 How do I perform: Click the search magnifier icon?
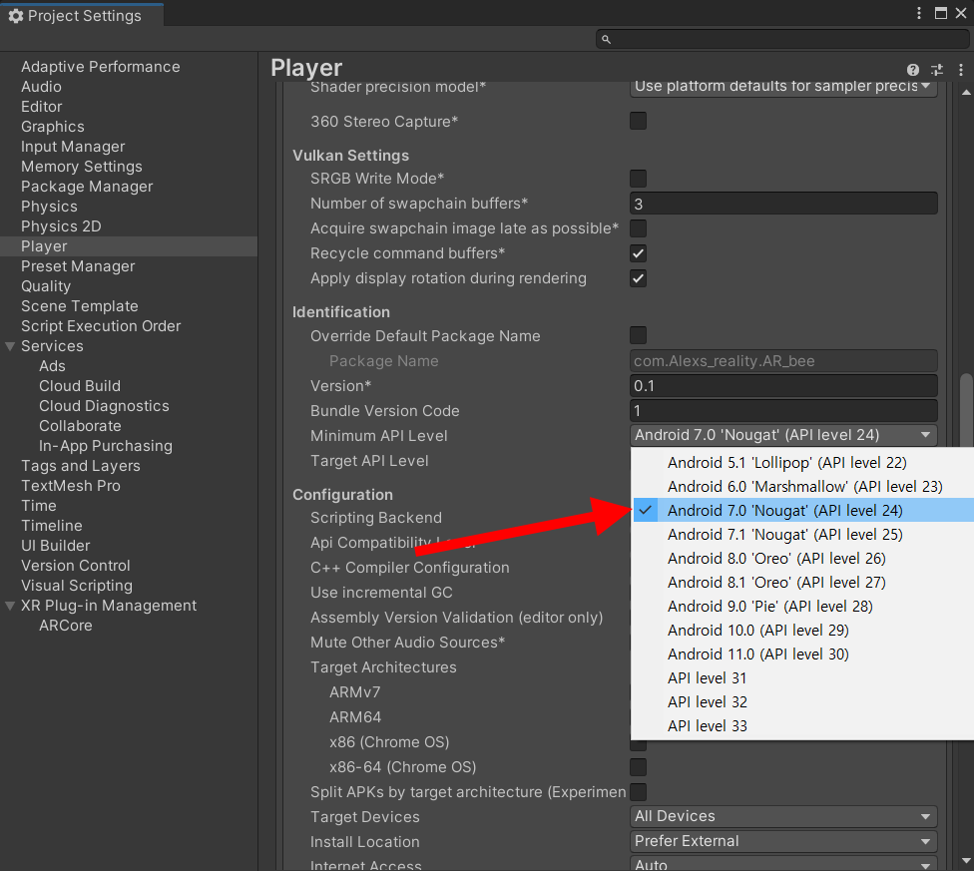607,40
